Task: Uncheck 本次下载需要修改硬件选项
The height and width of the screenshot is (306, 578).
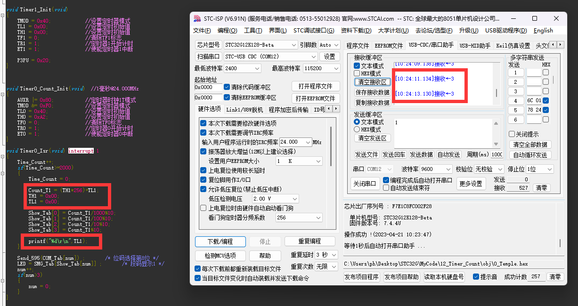Action: (x=204, y=123)
